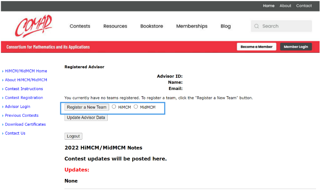Viewport: 321px width, 190px height.
Task: Open the Resources menu
Action: pos(115,26)
